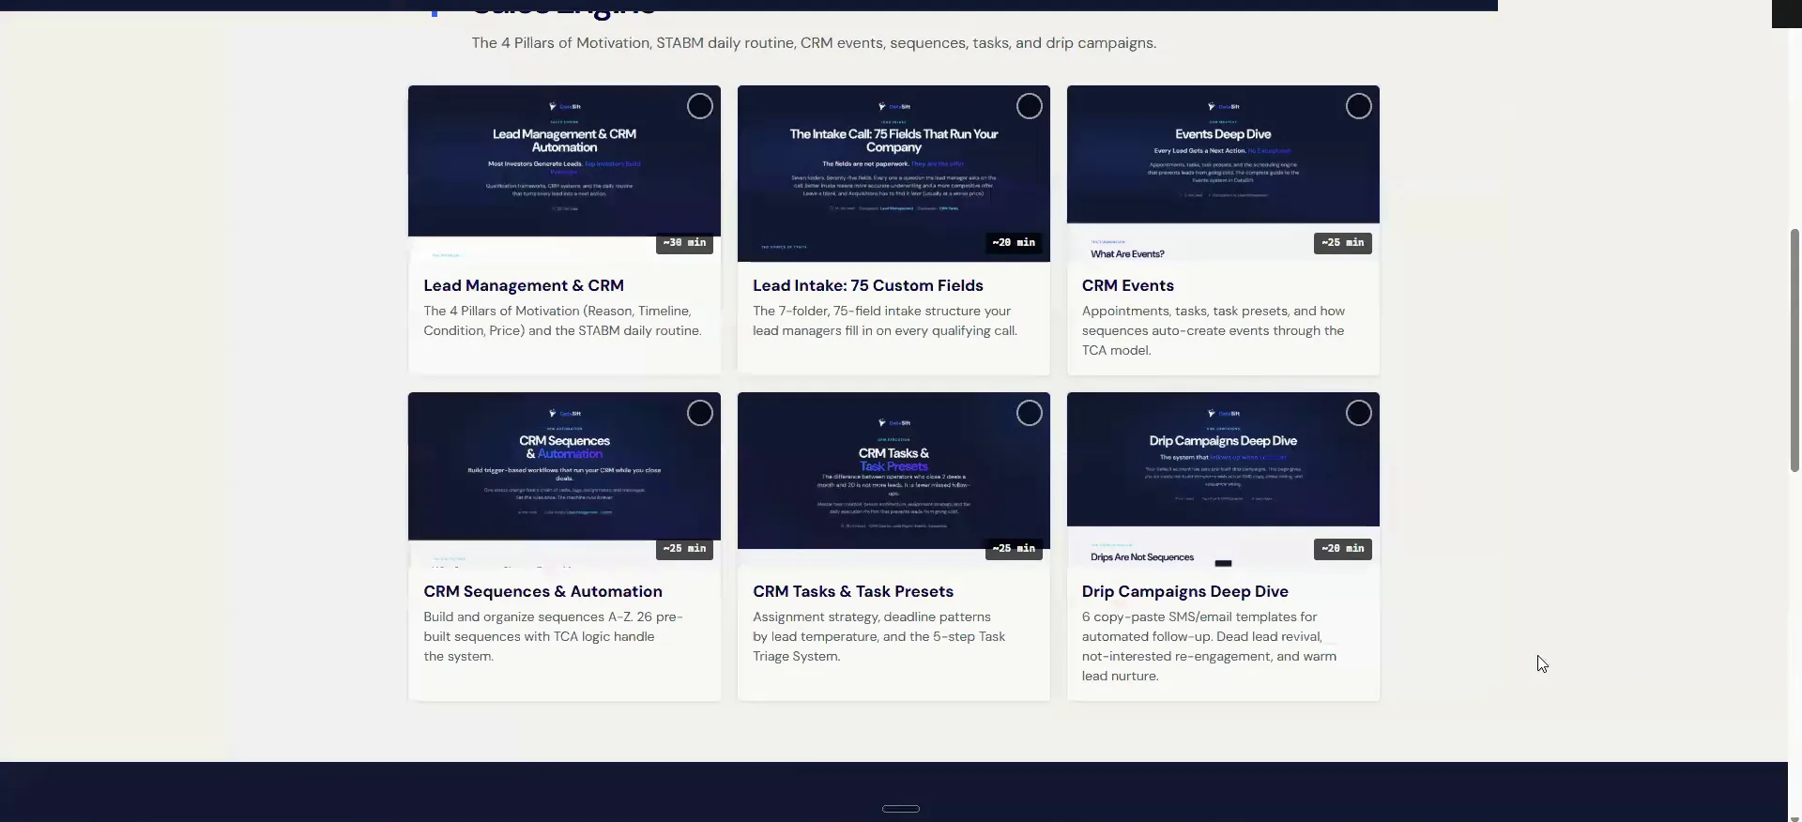Open the Lead Intake: 75 Custom Fields title
1802x822 pixels.
coord(868,285)
